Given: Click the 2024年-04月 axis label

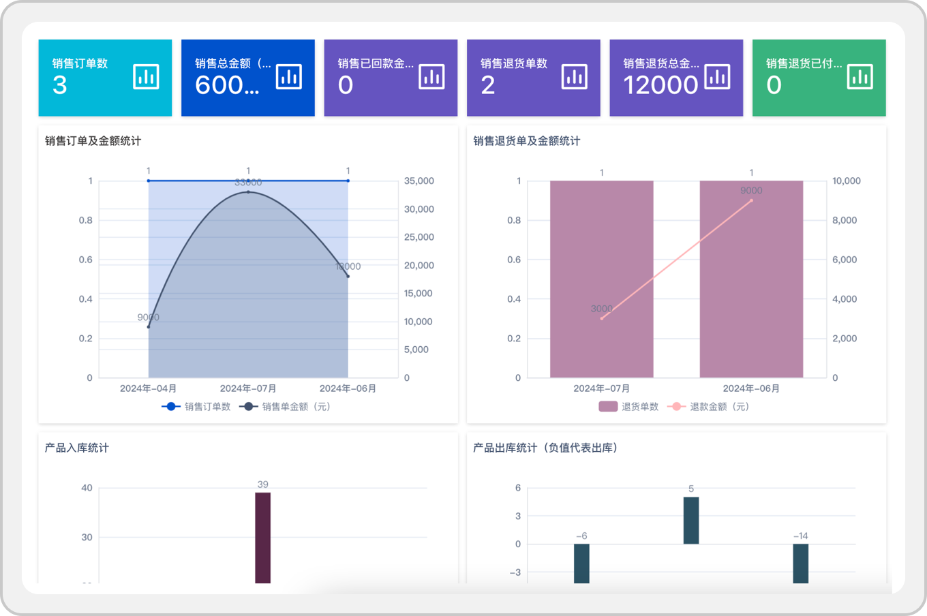Looking at the screenshot, I should [149, 388].
